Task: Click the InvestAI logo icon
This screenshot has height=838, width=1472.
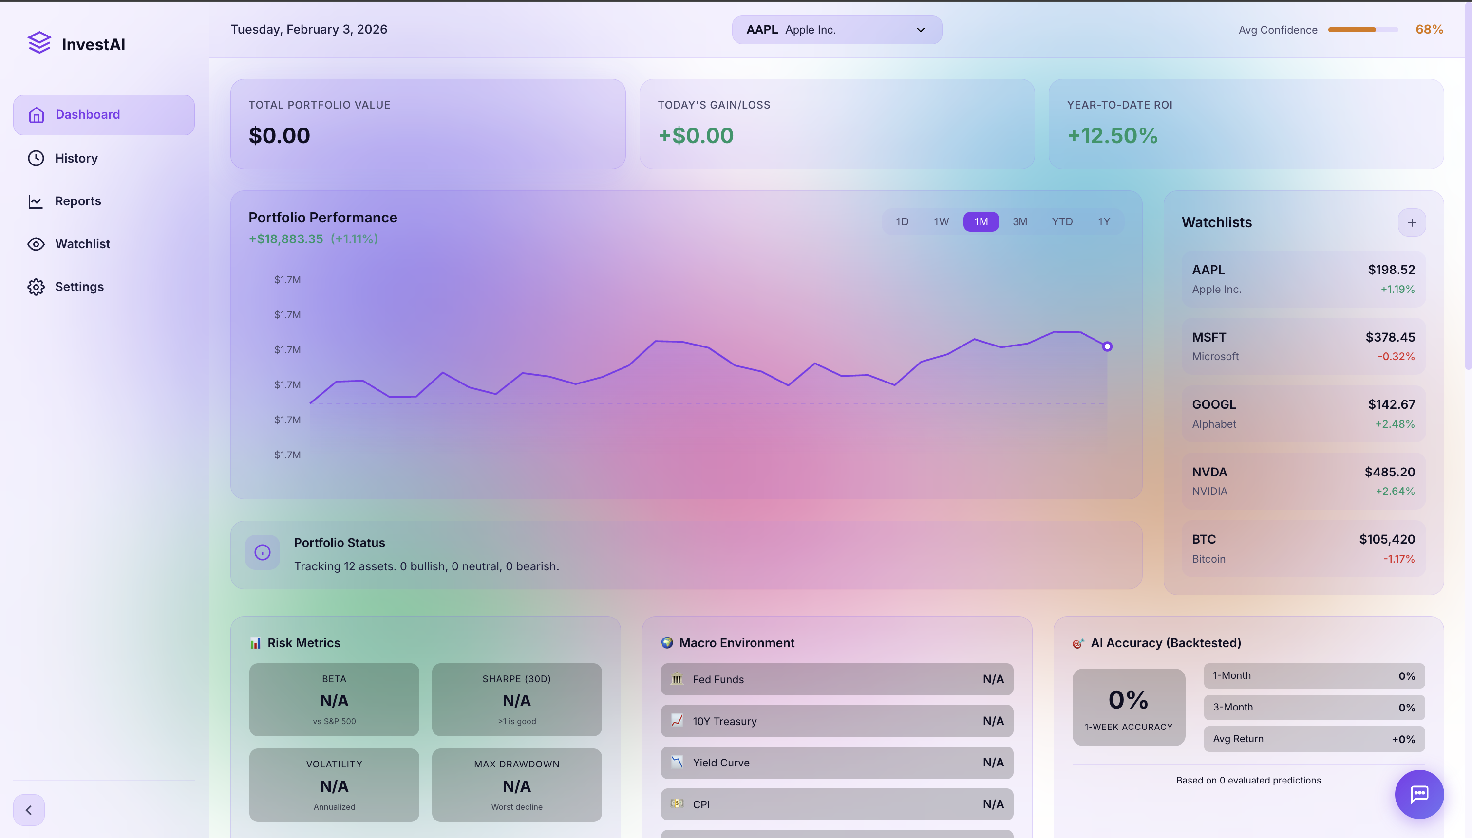Action: pos(39,43)
